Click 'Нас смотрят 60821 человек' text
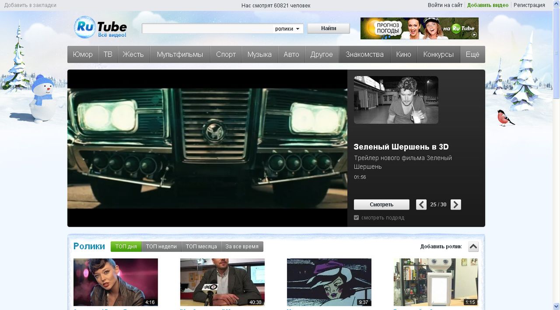 [276, 5]
